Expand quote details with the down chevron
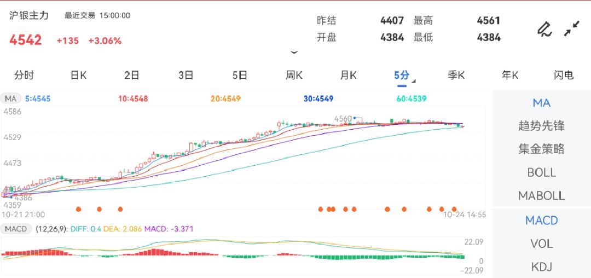Image resolution: width=591 pixels, height=278 pixels. tap(294, 53)
